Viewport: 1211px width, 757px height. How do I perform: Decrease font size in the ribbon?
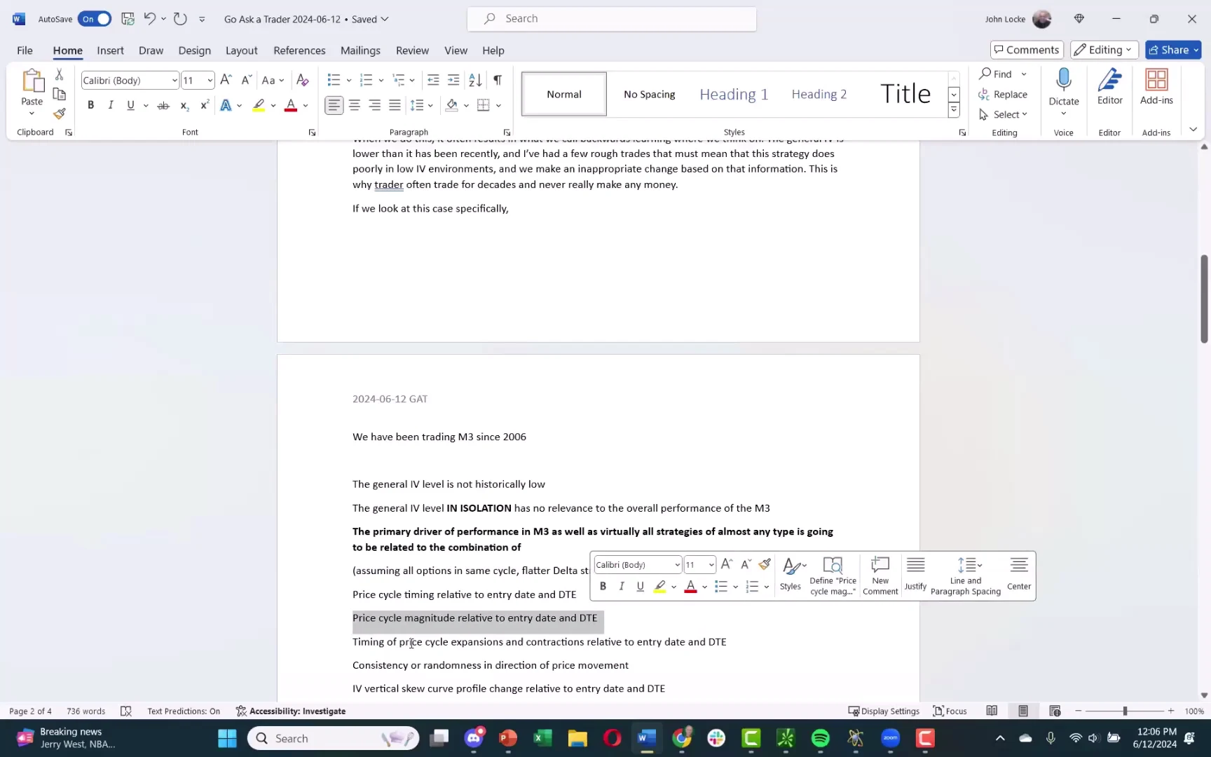pyautogui.click(x=246, y=81)
